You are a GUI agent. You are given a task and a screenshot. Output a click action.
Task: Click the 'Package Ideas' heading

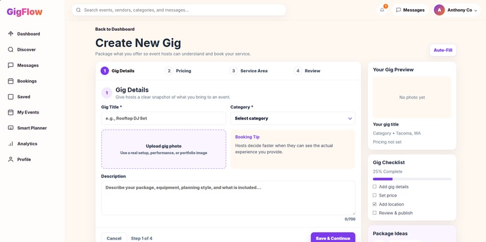click(x=390, y=234)
